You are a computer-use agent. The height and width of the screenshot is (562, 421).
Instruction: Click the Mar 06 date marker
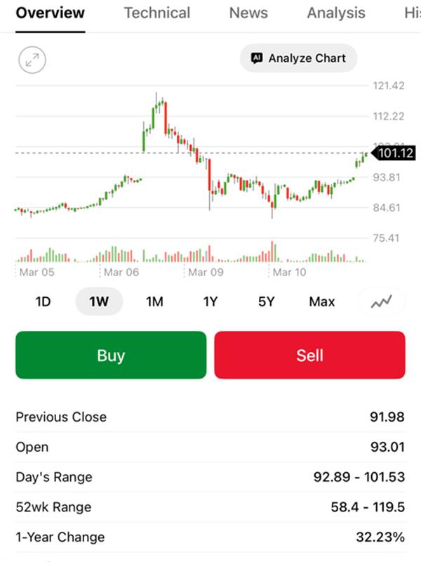(121, 272)
